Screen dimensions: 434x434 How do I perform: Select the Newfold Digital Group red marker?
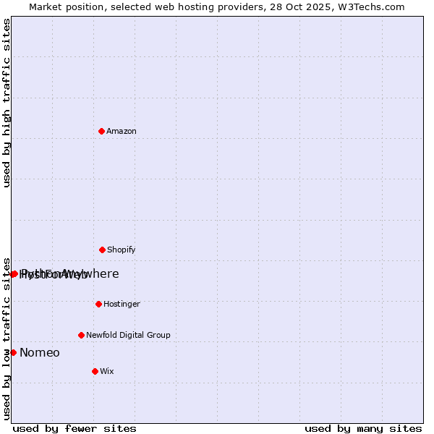pos(81,335)
